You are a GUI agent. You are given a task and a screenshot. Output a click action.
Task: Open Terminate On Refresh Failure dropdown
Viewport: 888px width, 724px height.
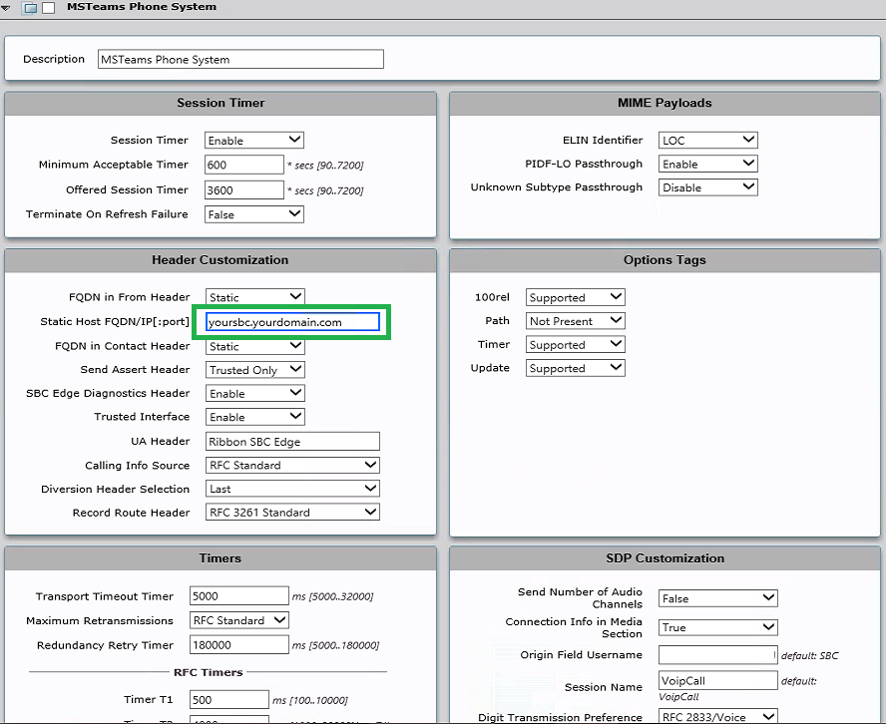(253, 214)
